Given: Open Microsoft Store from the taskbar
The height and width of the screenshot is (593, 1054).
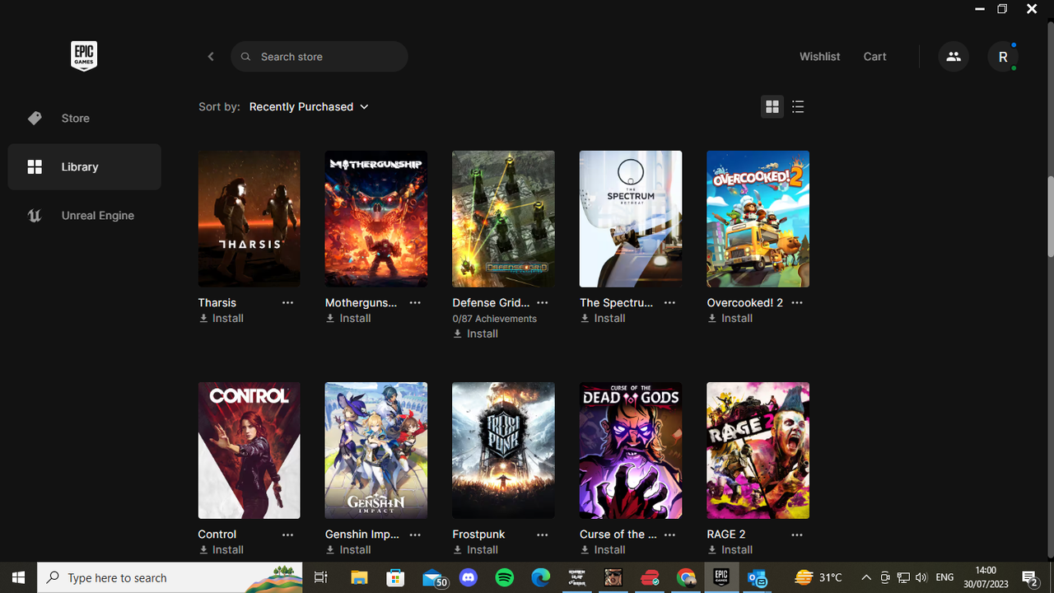Looking at the screenshot, I should [395, 577].
